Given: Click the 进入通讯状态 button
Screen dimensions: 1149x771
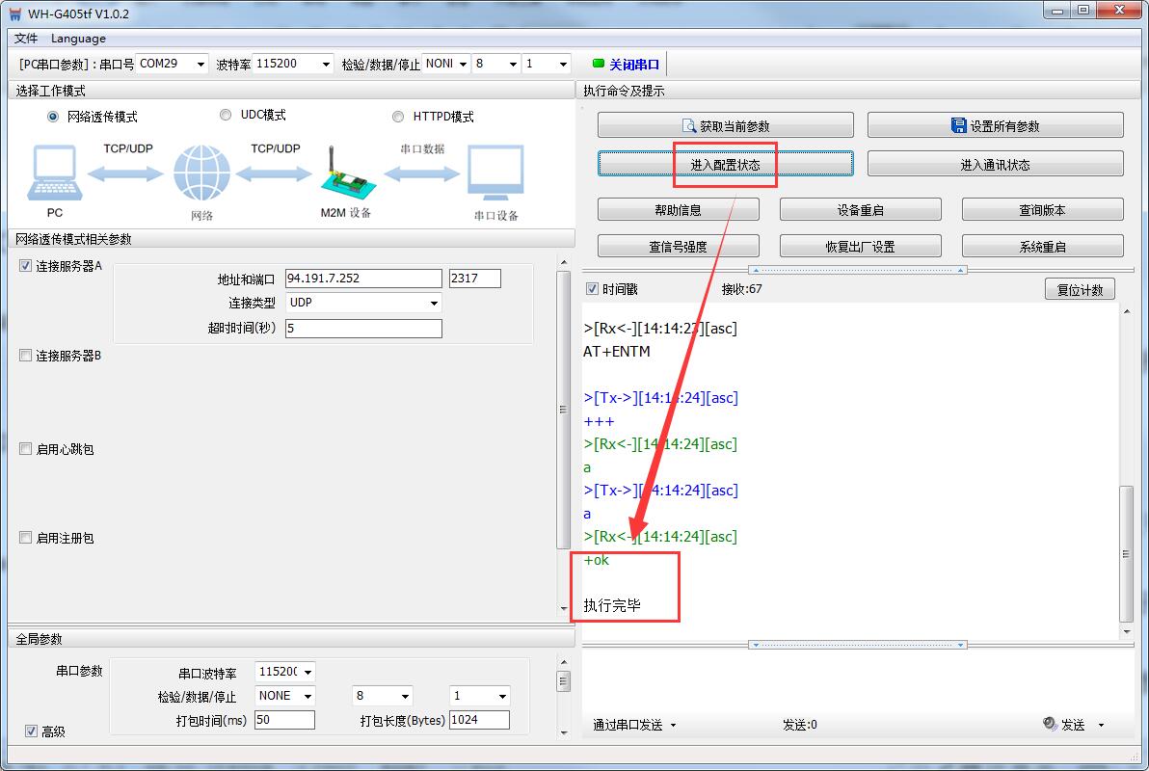Looking at the screenshot, I should tap(995, 165).
